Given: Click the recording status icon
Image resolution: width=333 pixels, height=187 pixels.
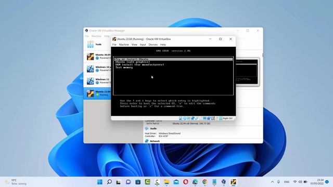Looking at the screenshot, I should point(209,118).
